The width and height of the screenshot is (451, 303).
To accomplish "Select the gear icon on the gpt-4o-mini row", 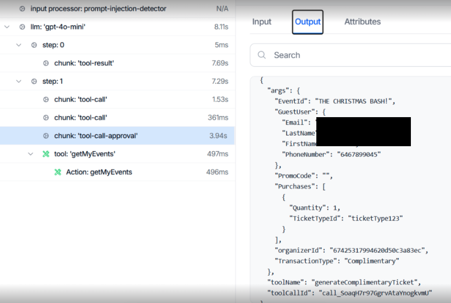I will [22, 27].
